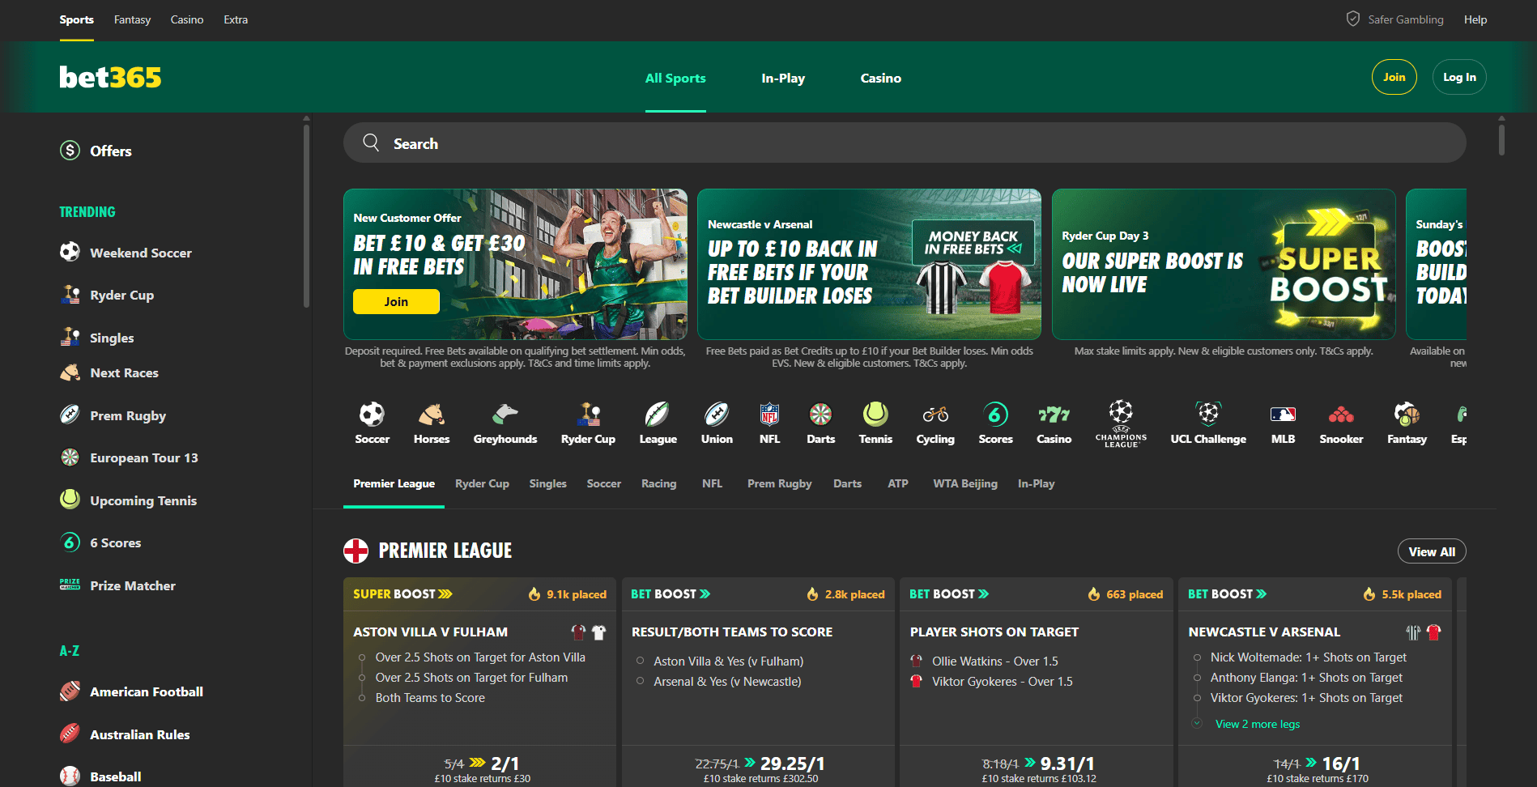Select the In-Play header tab
This screenshot has height=787, width=1537.
(783, 78)
